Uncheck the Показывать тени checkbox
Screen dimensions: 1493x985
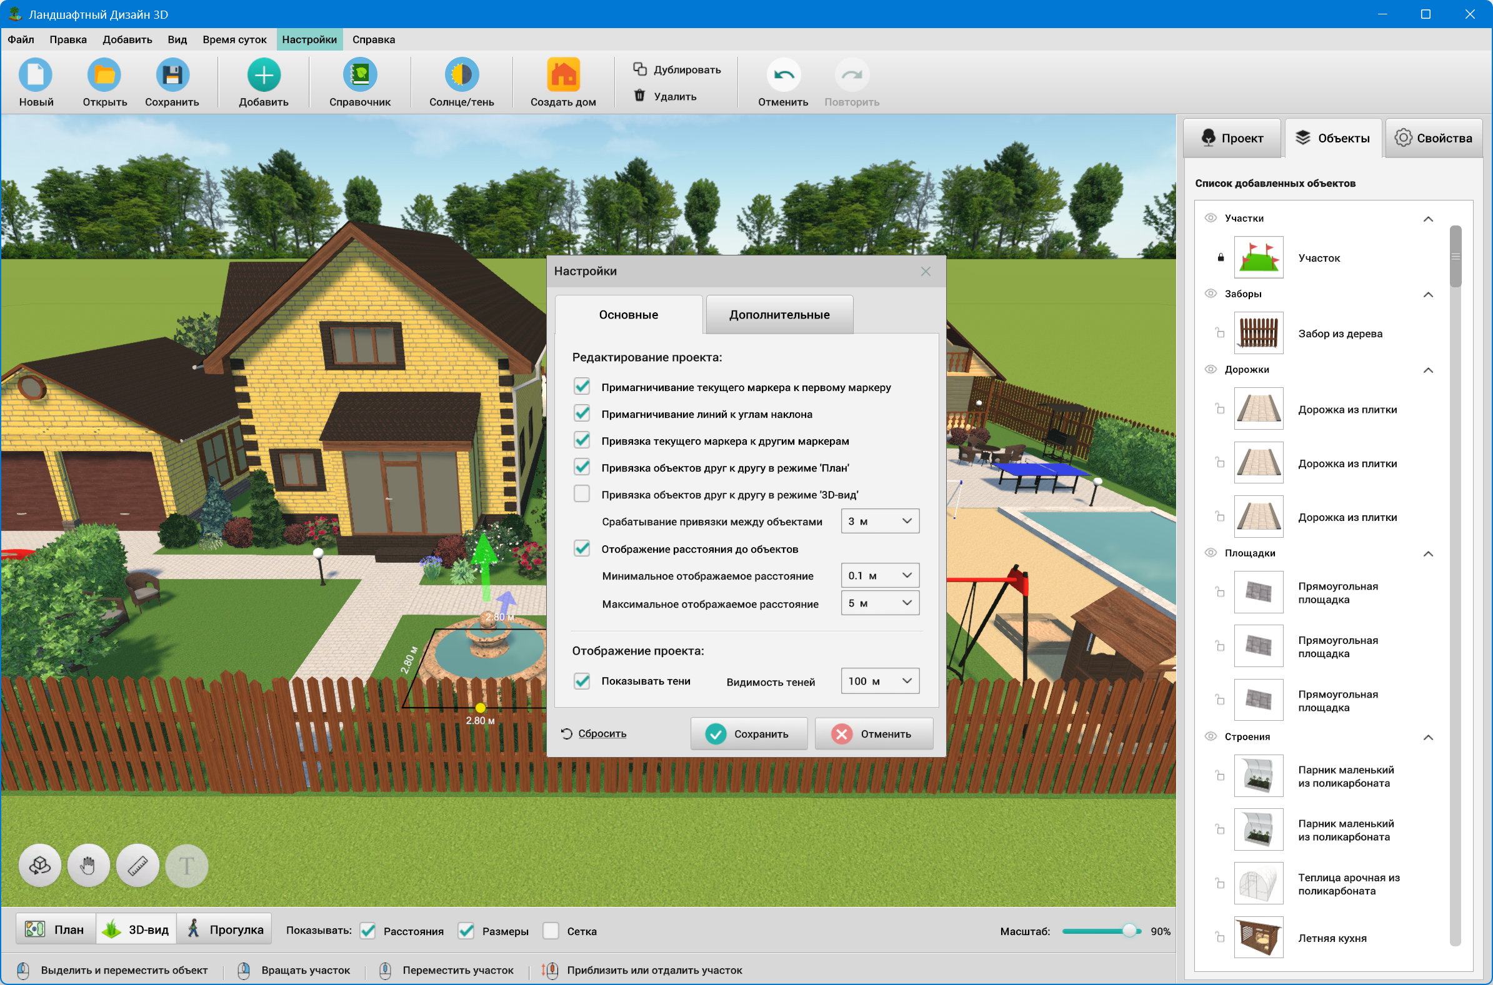[582, 681]
